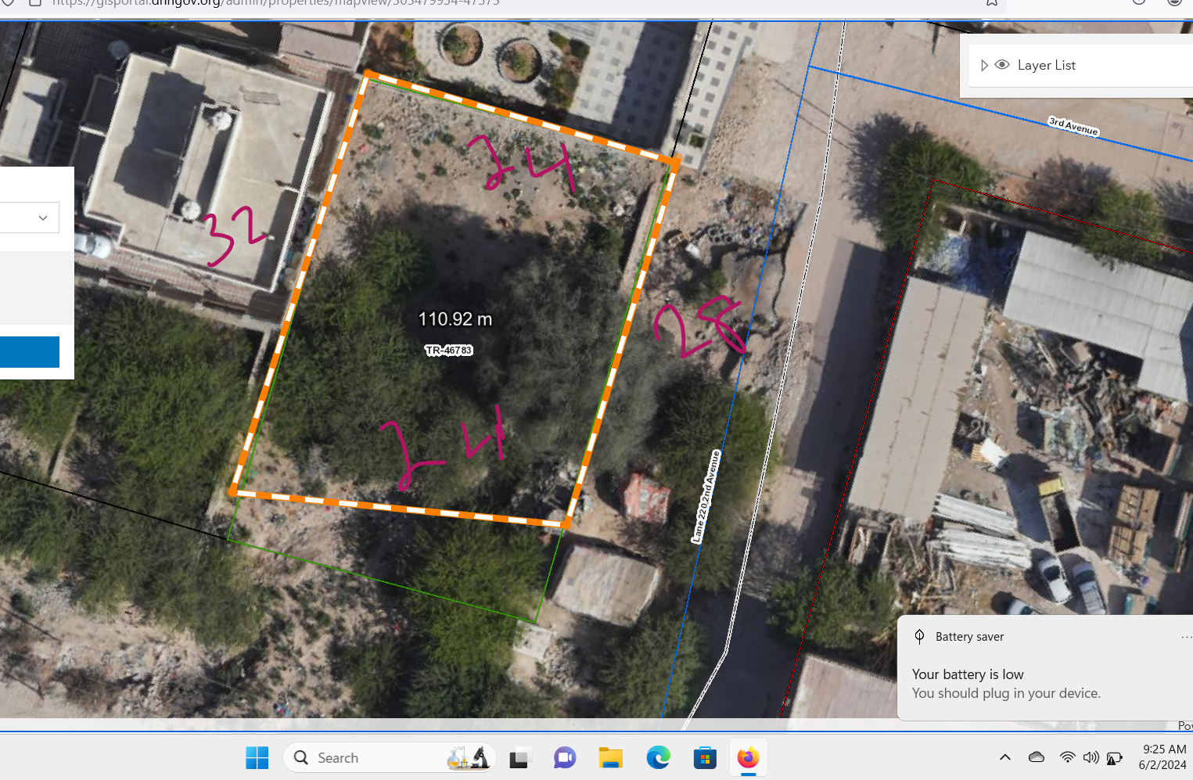Show hidden system tray icons
Screen dimensions: 1193x780
click(1005, 757)
